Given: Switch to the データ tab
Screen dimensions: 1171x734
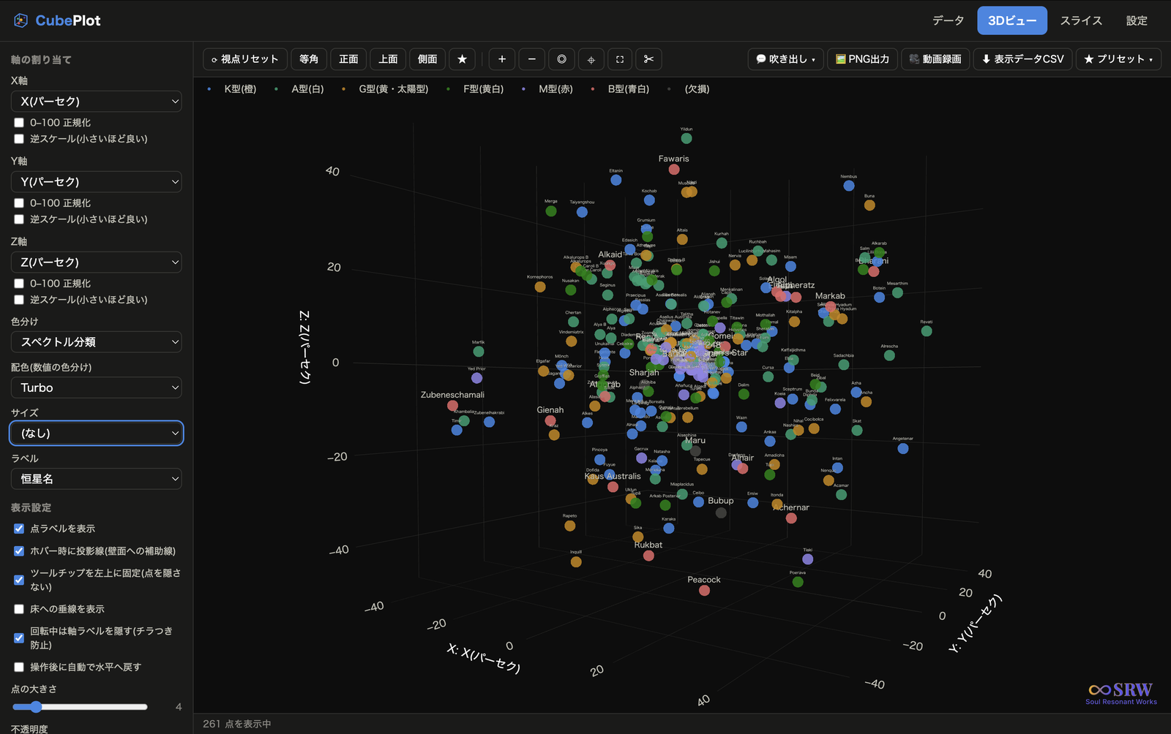Looking at the screenshot, I should tap(948, 20).
